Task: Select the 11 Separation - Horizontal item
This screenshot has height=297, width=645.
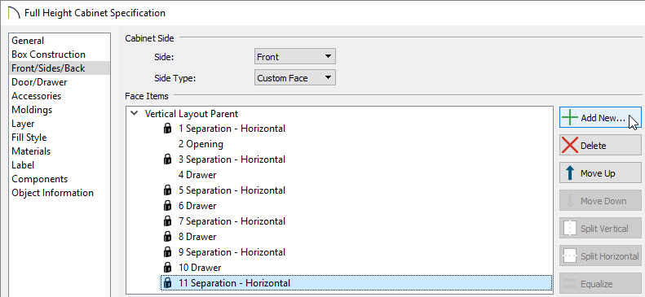Action: (356, 283)
